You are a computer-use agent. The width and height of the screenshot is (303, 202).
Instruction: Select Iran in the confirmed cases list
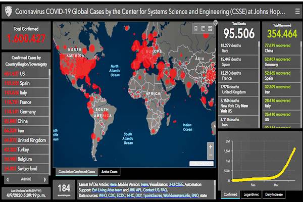point(25,131)
